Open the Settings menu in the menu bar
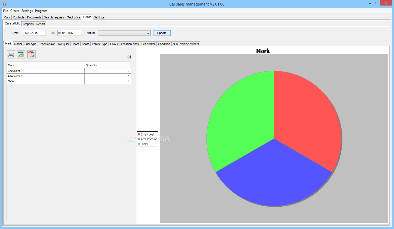Screen dimensions: 394x229 (27, 11)
